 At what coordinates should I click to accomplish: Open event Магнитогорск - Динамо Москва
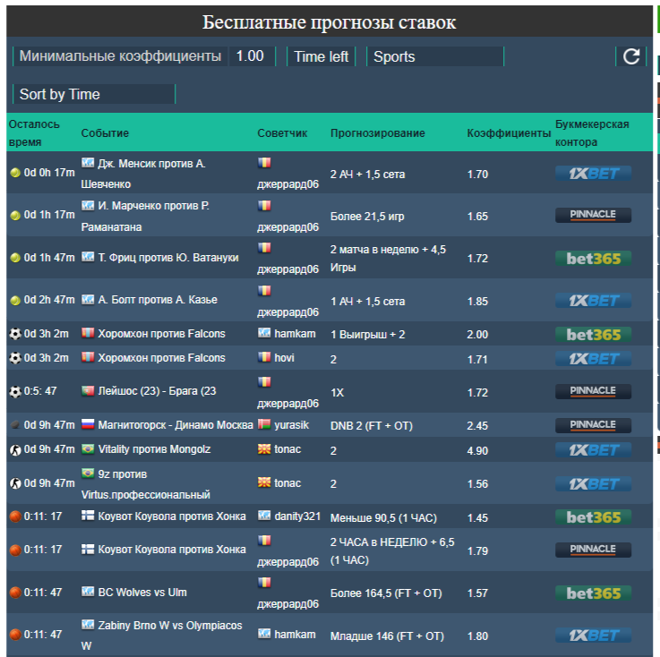pos(176,425)
